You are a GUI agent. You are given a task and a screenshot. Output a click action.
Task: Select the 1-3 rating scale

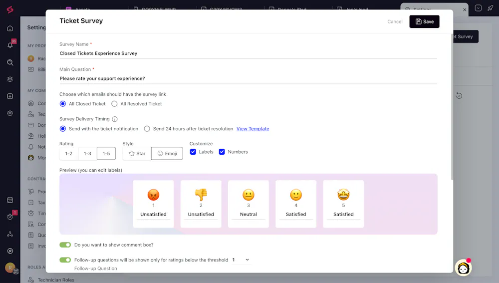click(87, 153)
